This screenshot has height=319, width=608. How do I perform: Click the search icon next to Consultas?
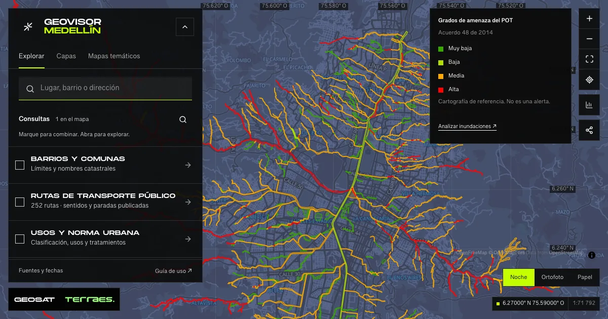pyautogui.click(x=183, y=119)
